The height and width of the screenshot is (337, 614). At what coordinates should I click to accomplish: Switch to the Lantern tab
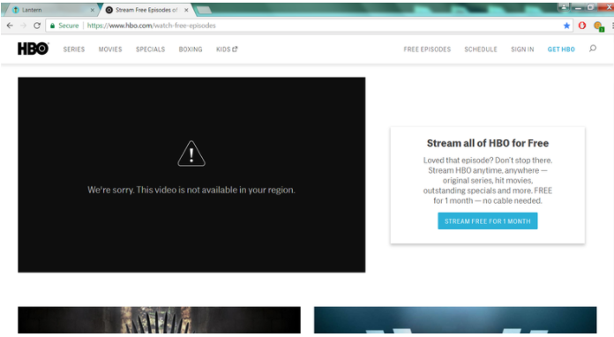point(51,10)
